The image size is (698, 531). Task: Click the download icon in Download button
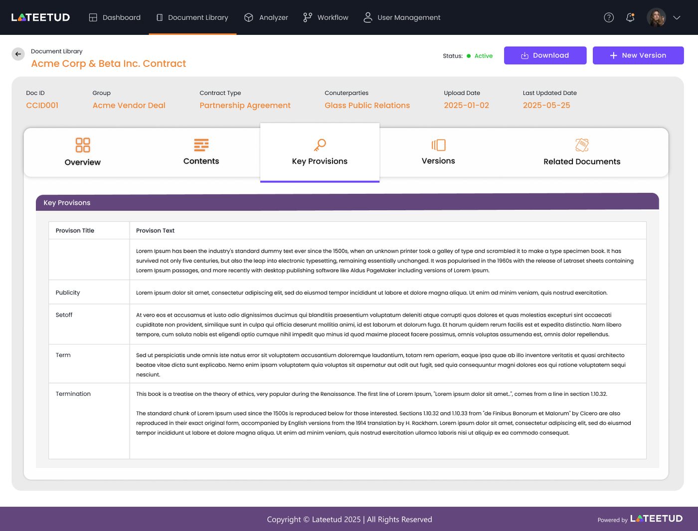(x=524, y=56)
